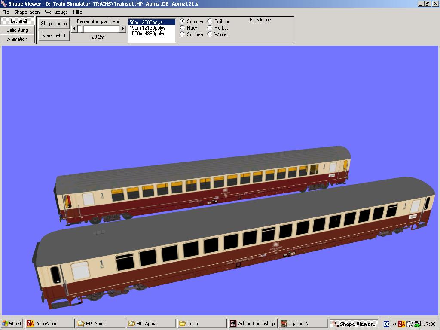The height and width of the screenshot is (330, 440).
Task: Choose the Herbst season option
Action: point(210,27)
